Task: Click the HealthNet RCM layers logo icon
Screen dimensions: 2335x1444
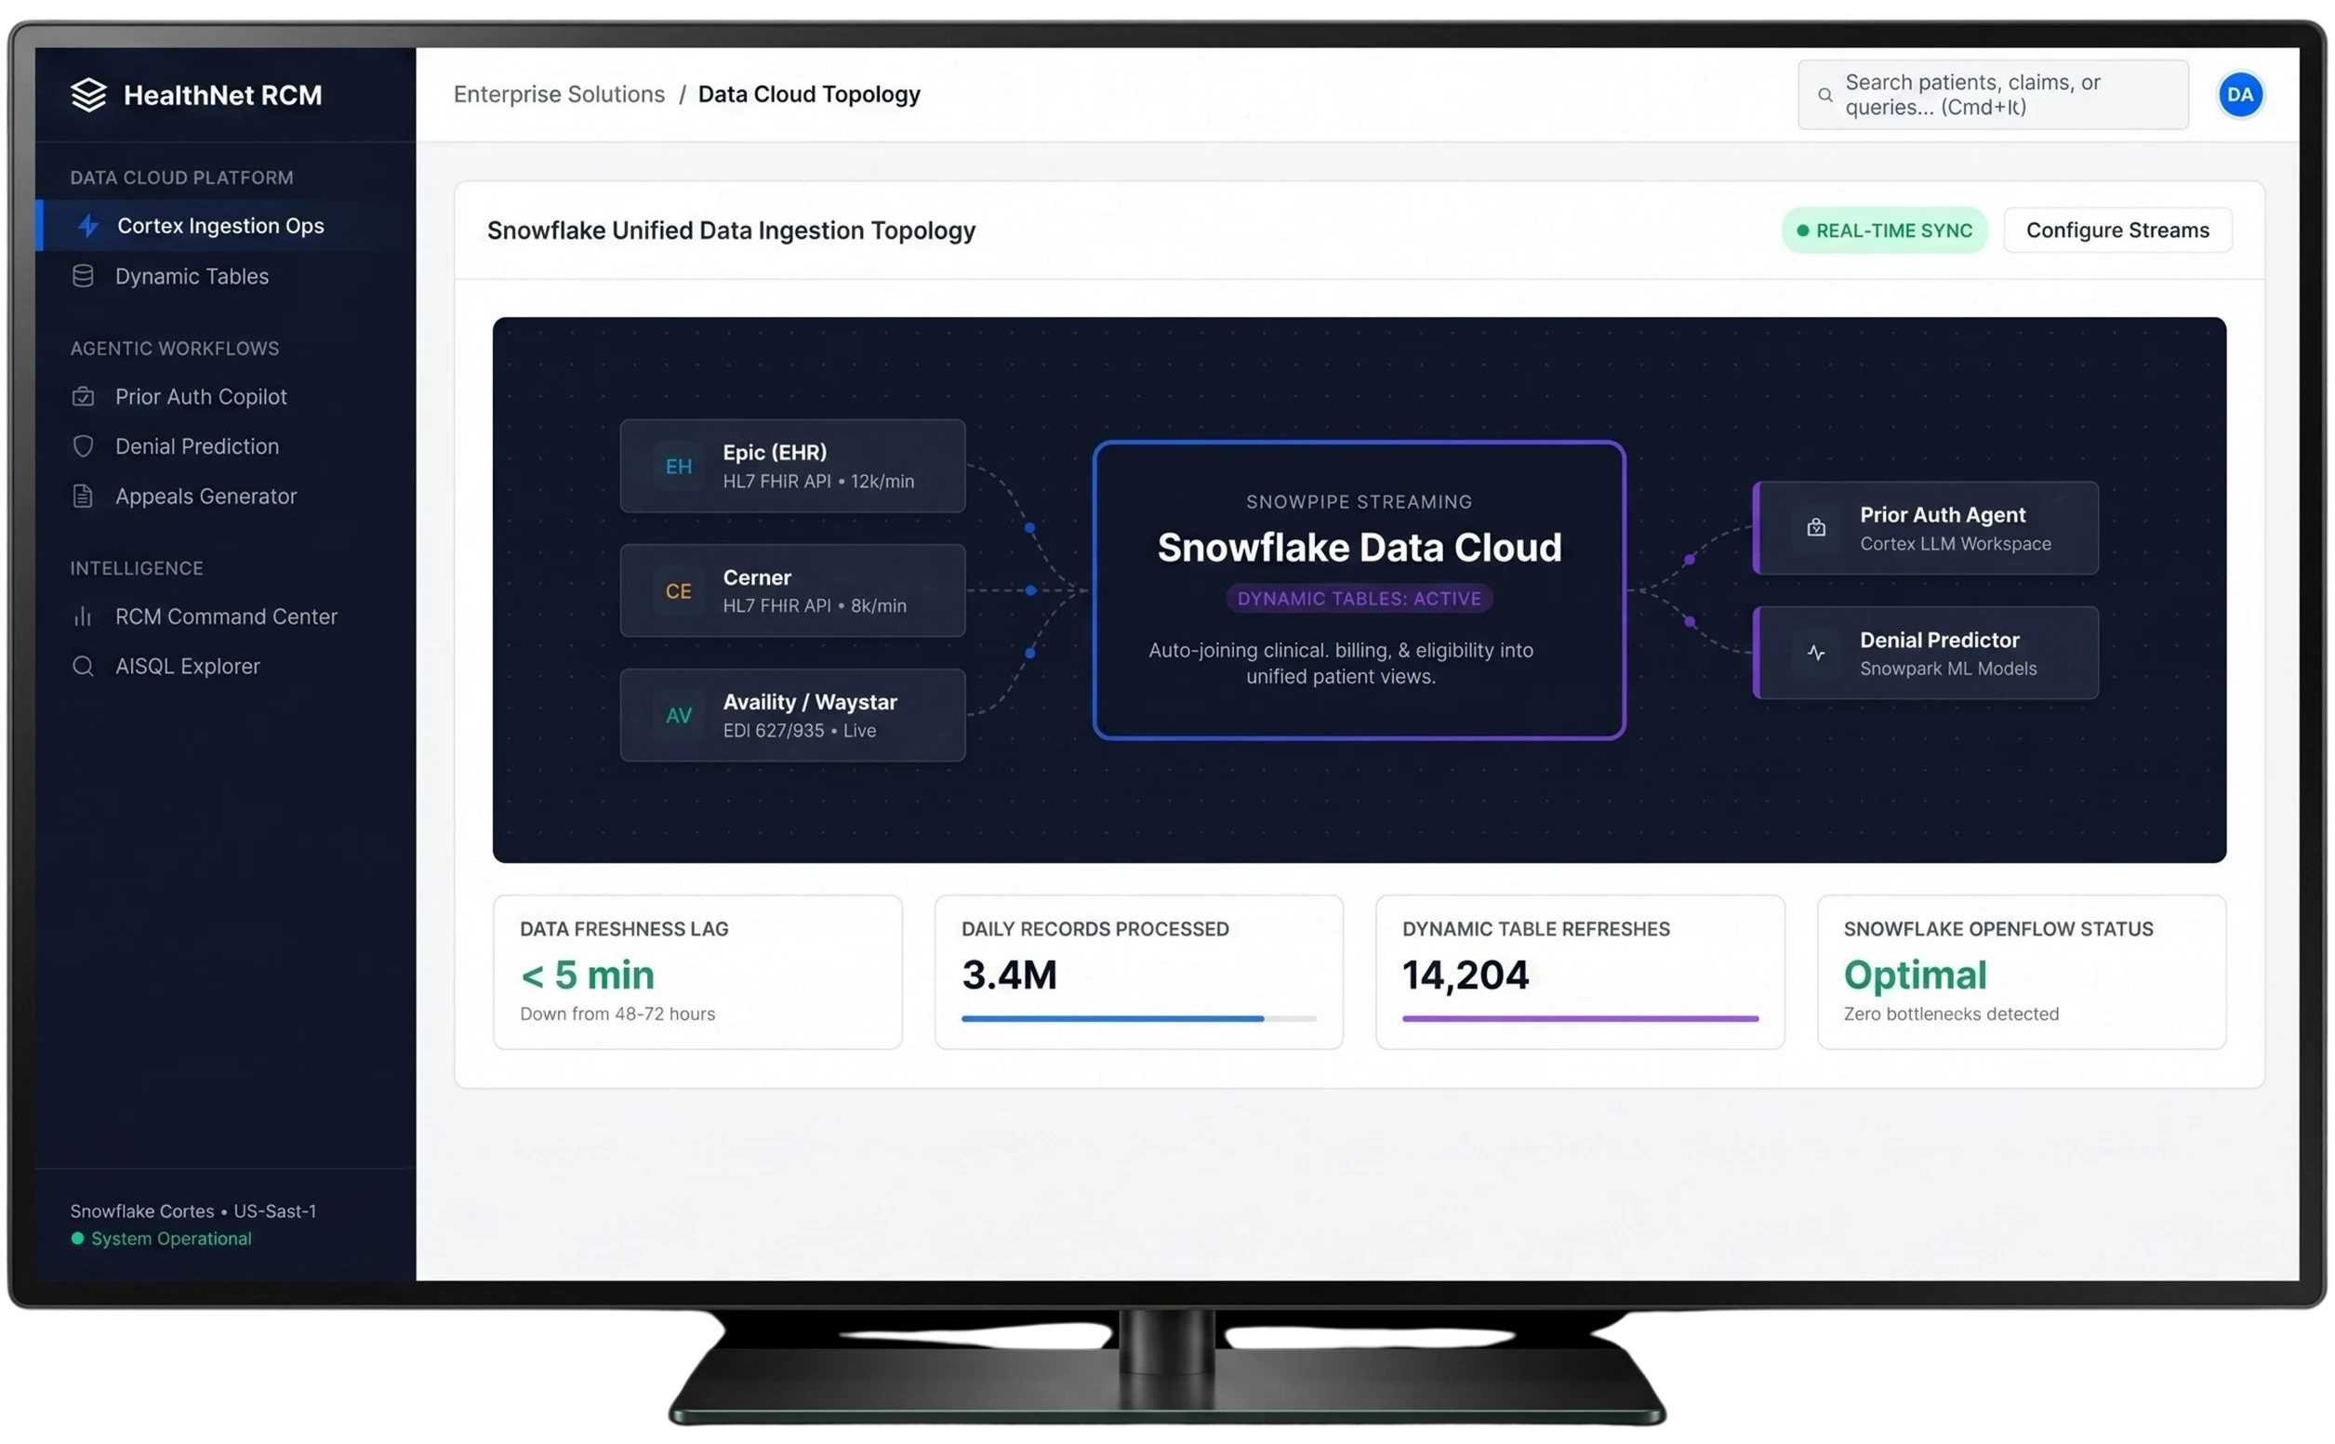Action: click(89, 95)
